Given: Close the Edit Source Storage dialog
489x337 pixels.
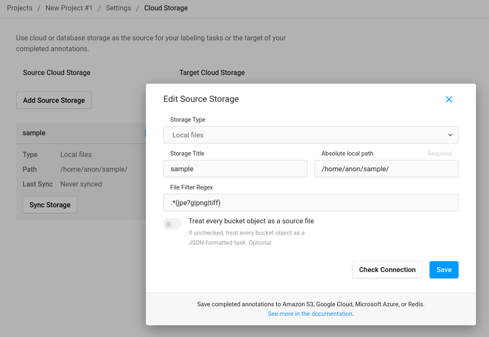Looking at the screenshot, I should coord(449,99).
